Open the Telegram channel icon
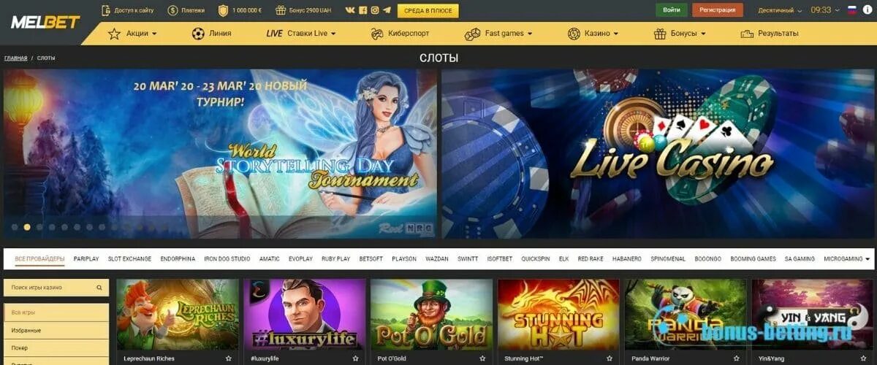 click(387, 10)
